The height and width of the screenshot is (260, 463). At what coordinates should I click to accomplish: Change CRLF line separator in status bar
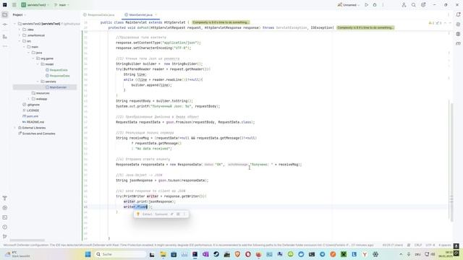click(x=418, y=245)
